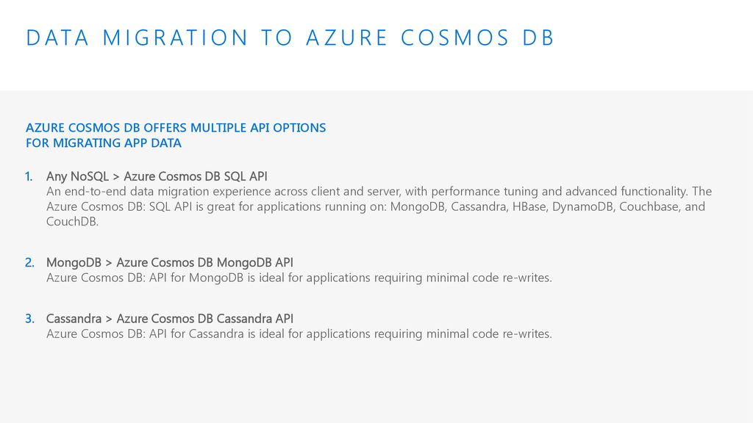Click the 'COSMOS' word in the slide title
This screenshot has width=753, height=423.
point(454,38)
